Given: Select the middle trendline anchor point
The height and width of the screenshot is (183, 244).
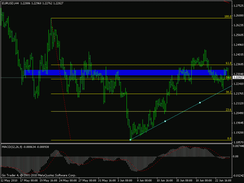Looking at the screenshot, I should (165, 121).
